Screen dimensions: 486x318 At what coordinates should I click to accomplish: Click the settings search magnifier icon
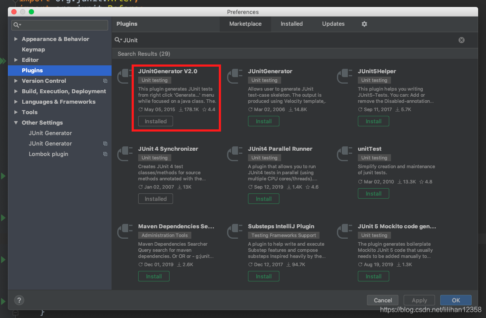coord(17,25)
